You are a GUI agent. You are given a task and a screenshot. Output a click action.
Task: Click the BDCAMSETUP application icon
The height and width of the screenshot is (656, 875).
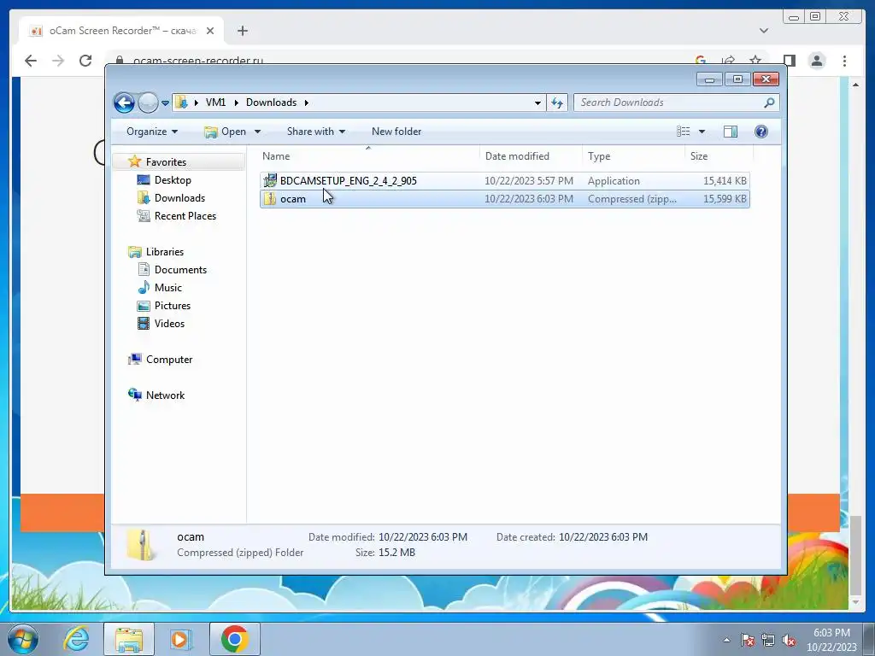(270, 181)
